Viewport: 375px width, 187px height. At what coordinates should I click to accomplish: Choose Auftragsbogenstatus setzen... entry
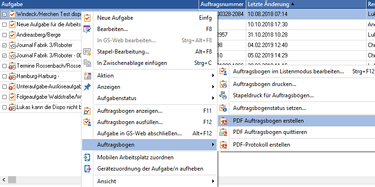297,108
